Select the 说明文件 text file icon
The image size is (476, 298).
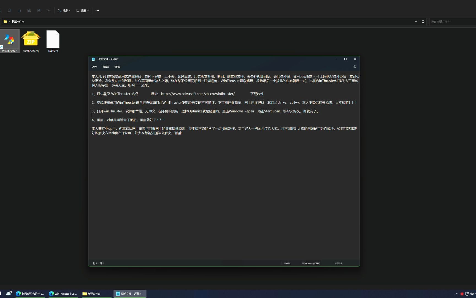coord(53,41)
